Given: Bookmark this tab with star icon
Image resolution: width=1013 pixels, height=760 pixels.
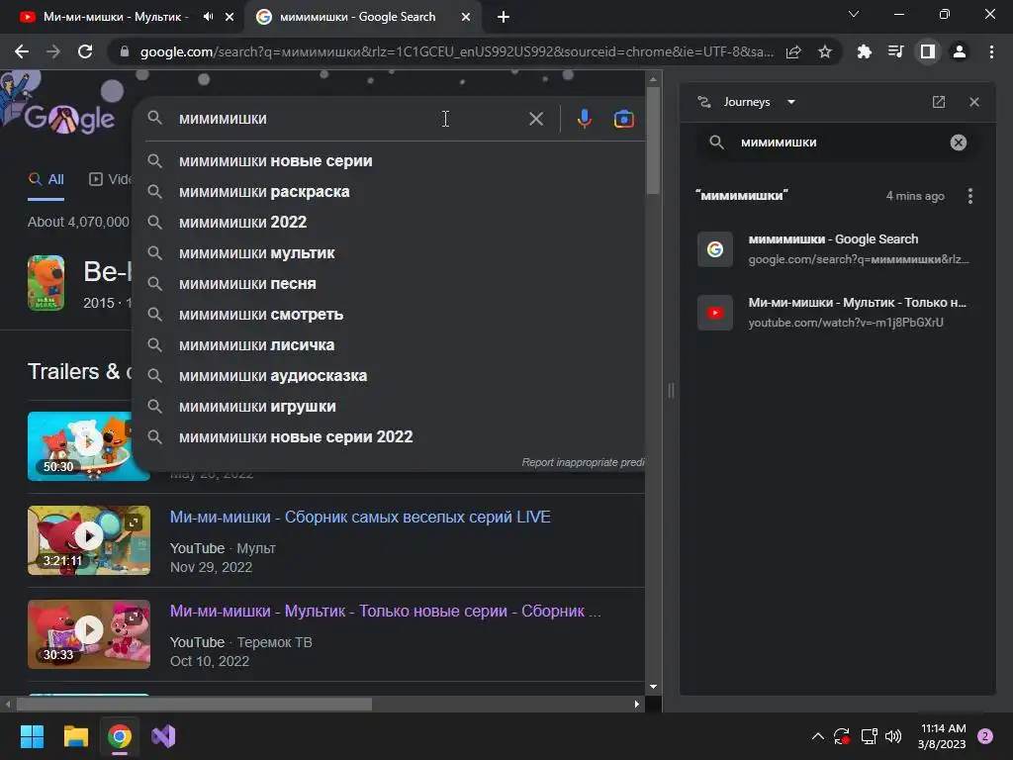Looking at the screenshot, I should tap(824, 51).
